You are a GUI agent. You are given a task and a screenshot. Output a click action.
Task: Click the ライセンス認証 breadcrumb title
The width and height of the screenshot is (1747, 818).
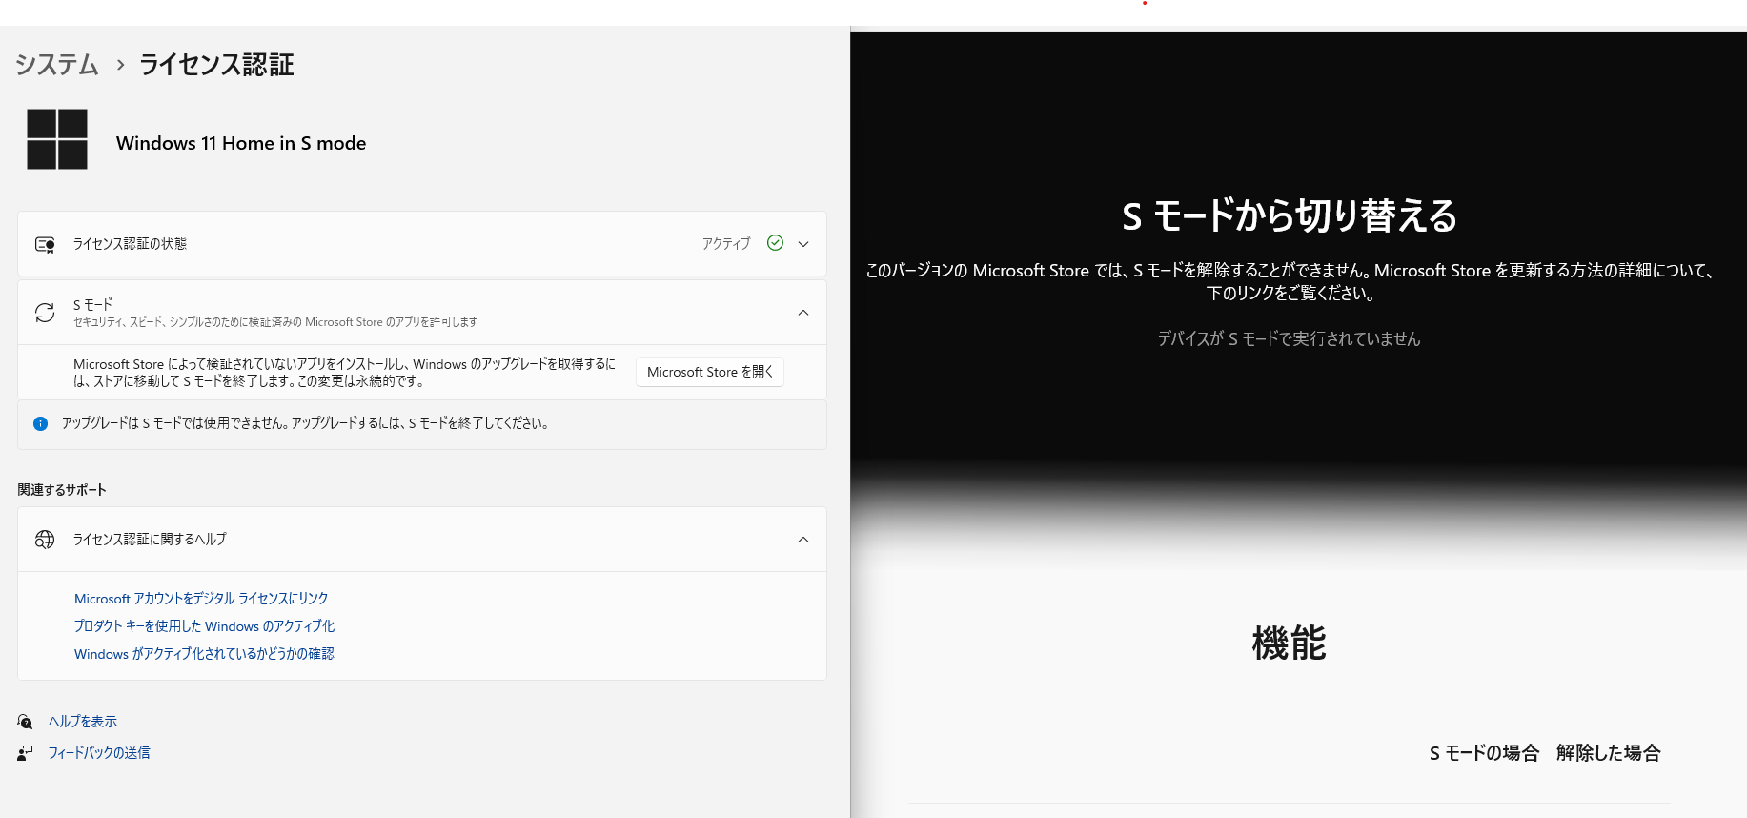pyautogui.click(x=216, y=64)
